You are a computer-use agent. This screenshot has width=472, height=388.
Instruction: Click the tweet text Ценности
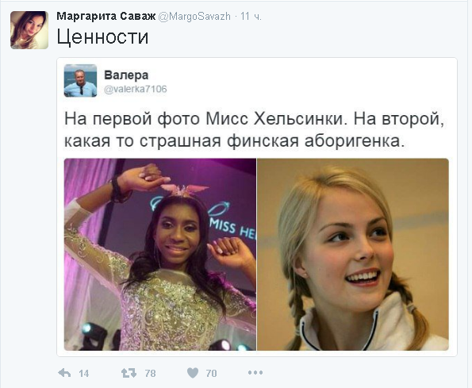tap(102, 37)
